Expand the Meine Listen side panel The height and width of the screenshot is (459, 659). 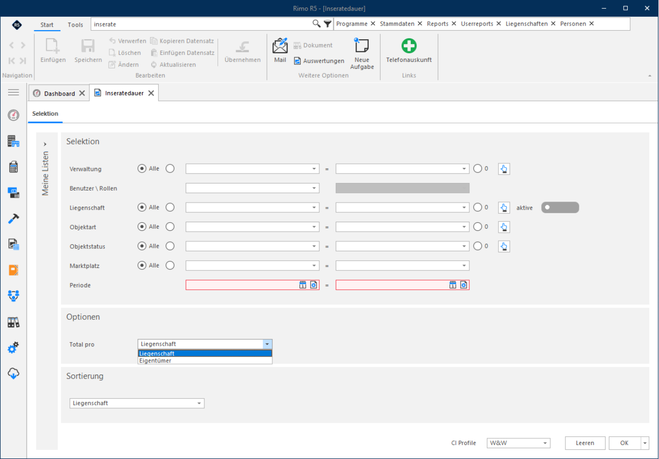click(x=45, y=144)
